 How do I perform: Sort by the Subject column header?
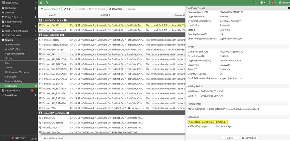point(105,15)
